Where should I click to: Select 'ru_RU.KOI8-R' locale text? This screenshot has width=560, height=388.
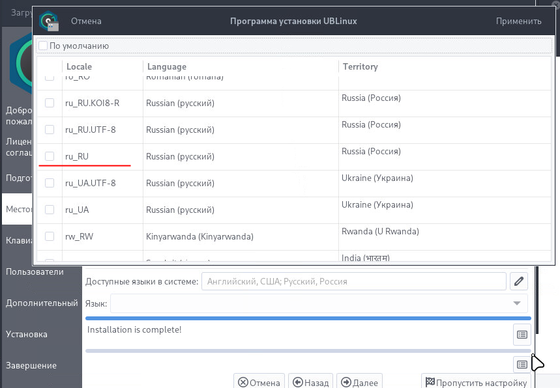92,103
